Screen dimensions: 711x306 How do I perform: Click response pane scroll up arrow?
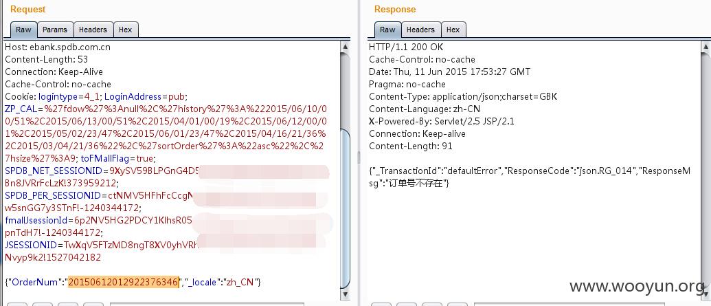coord(706,47)
